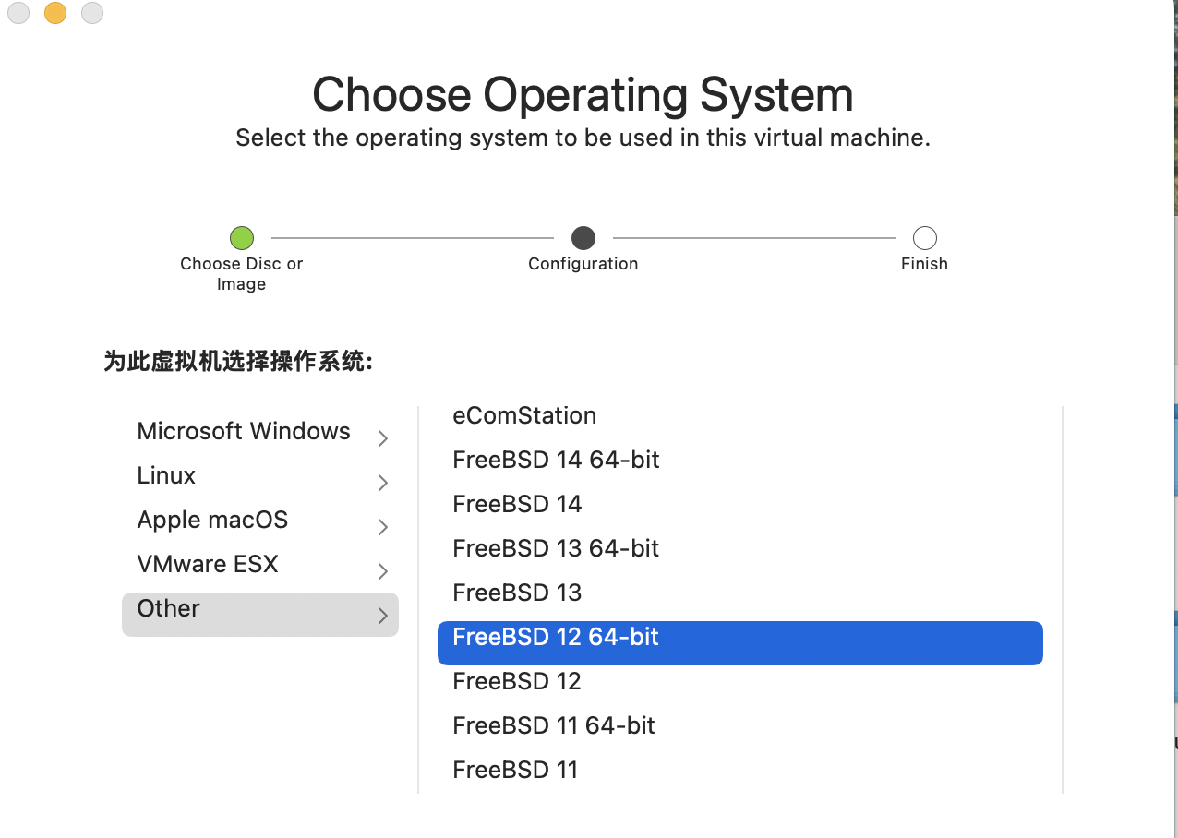
Task: Click the green Choose Disc or Image step circle
Action: tap(242, 238)
